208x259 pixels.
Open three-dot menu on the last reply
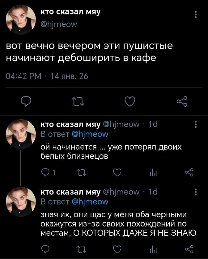196,192
